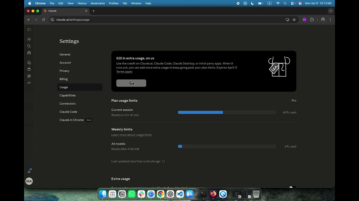This screenshot has height=201, width=359.
Task: Start a new chat with the plus icon
Action: click(29, 39)
